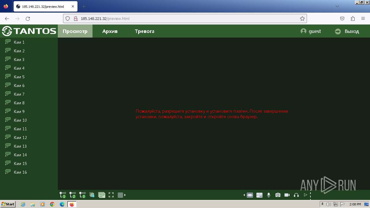Close all video windows icon
Viewport: 370px width, 208px height.
(x=92, y=195)
